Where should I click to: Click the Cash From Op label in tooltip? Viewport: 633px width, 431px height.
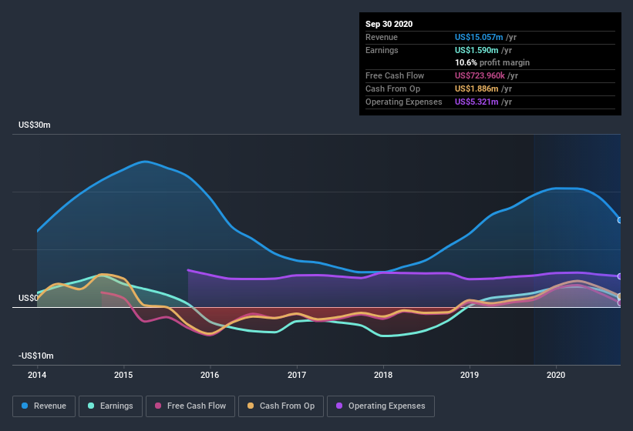392,89
